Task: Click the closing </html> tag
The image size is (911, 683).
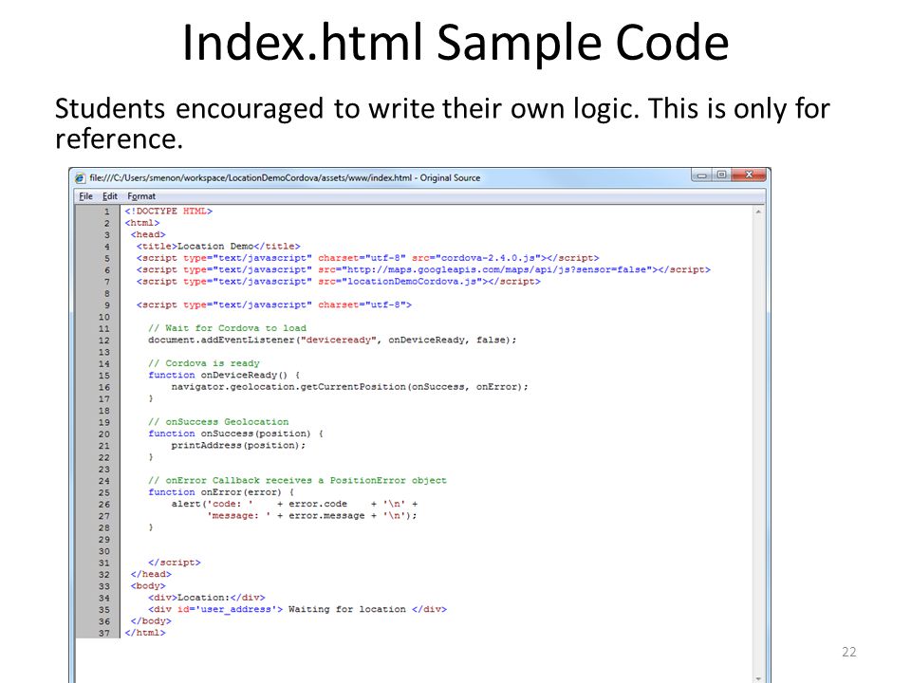Action: coord(145,633)
